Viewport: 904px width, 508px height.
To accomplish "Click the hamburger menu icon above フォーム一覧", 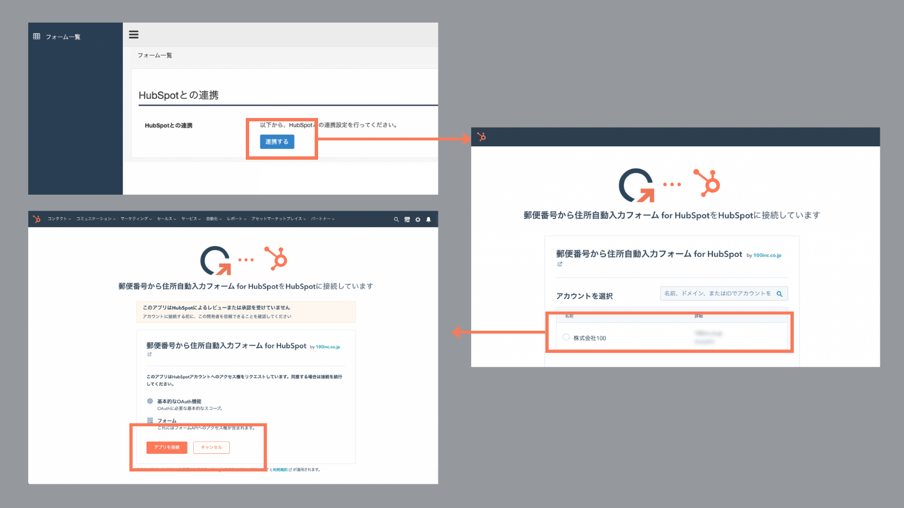I will [x=133, y=34].
